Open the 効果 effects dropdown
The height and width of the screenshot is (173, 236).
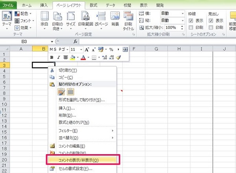click(x=23, y=28)
